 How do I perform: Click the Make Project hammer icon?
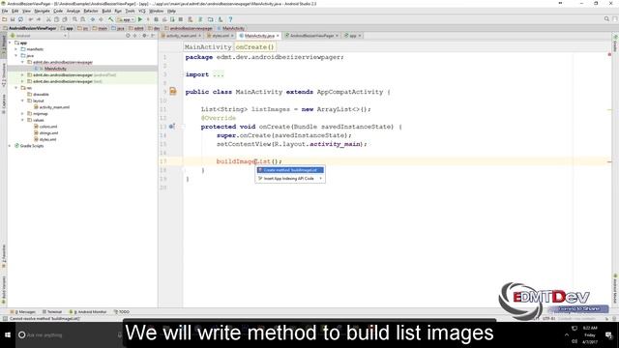click(111, 19)
